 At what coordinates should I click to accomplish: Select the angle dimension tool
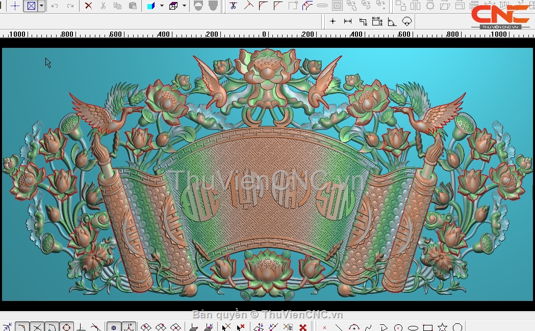click(392, 21)
